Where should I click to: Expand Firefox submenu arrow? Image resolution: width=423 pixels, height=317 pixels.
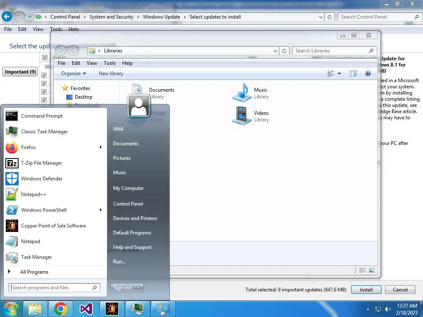click(101, 147)
